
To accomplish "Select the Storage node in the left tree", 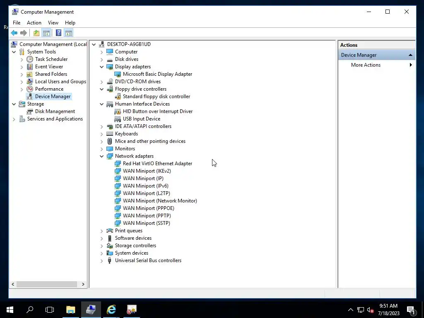I will coord(36,104).
